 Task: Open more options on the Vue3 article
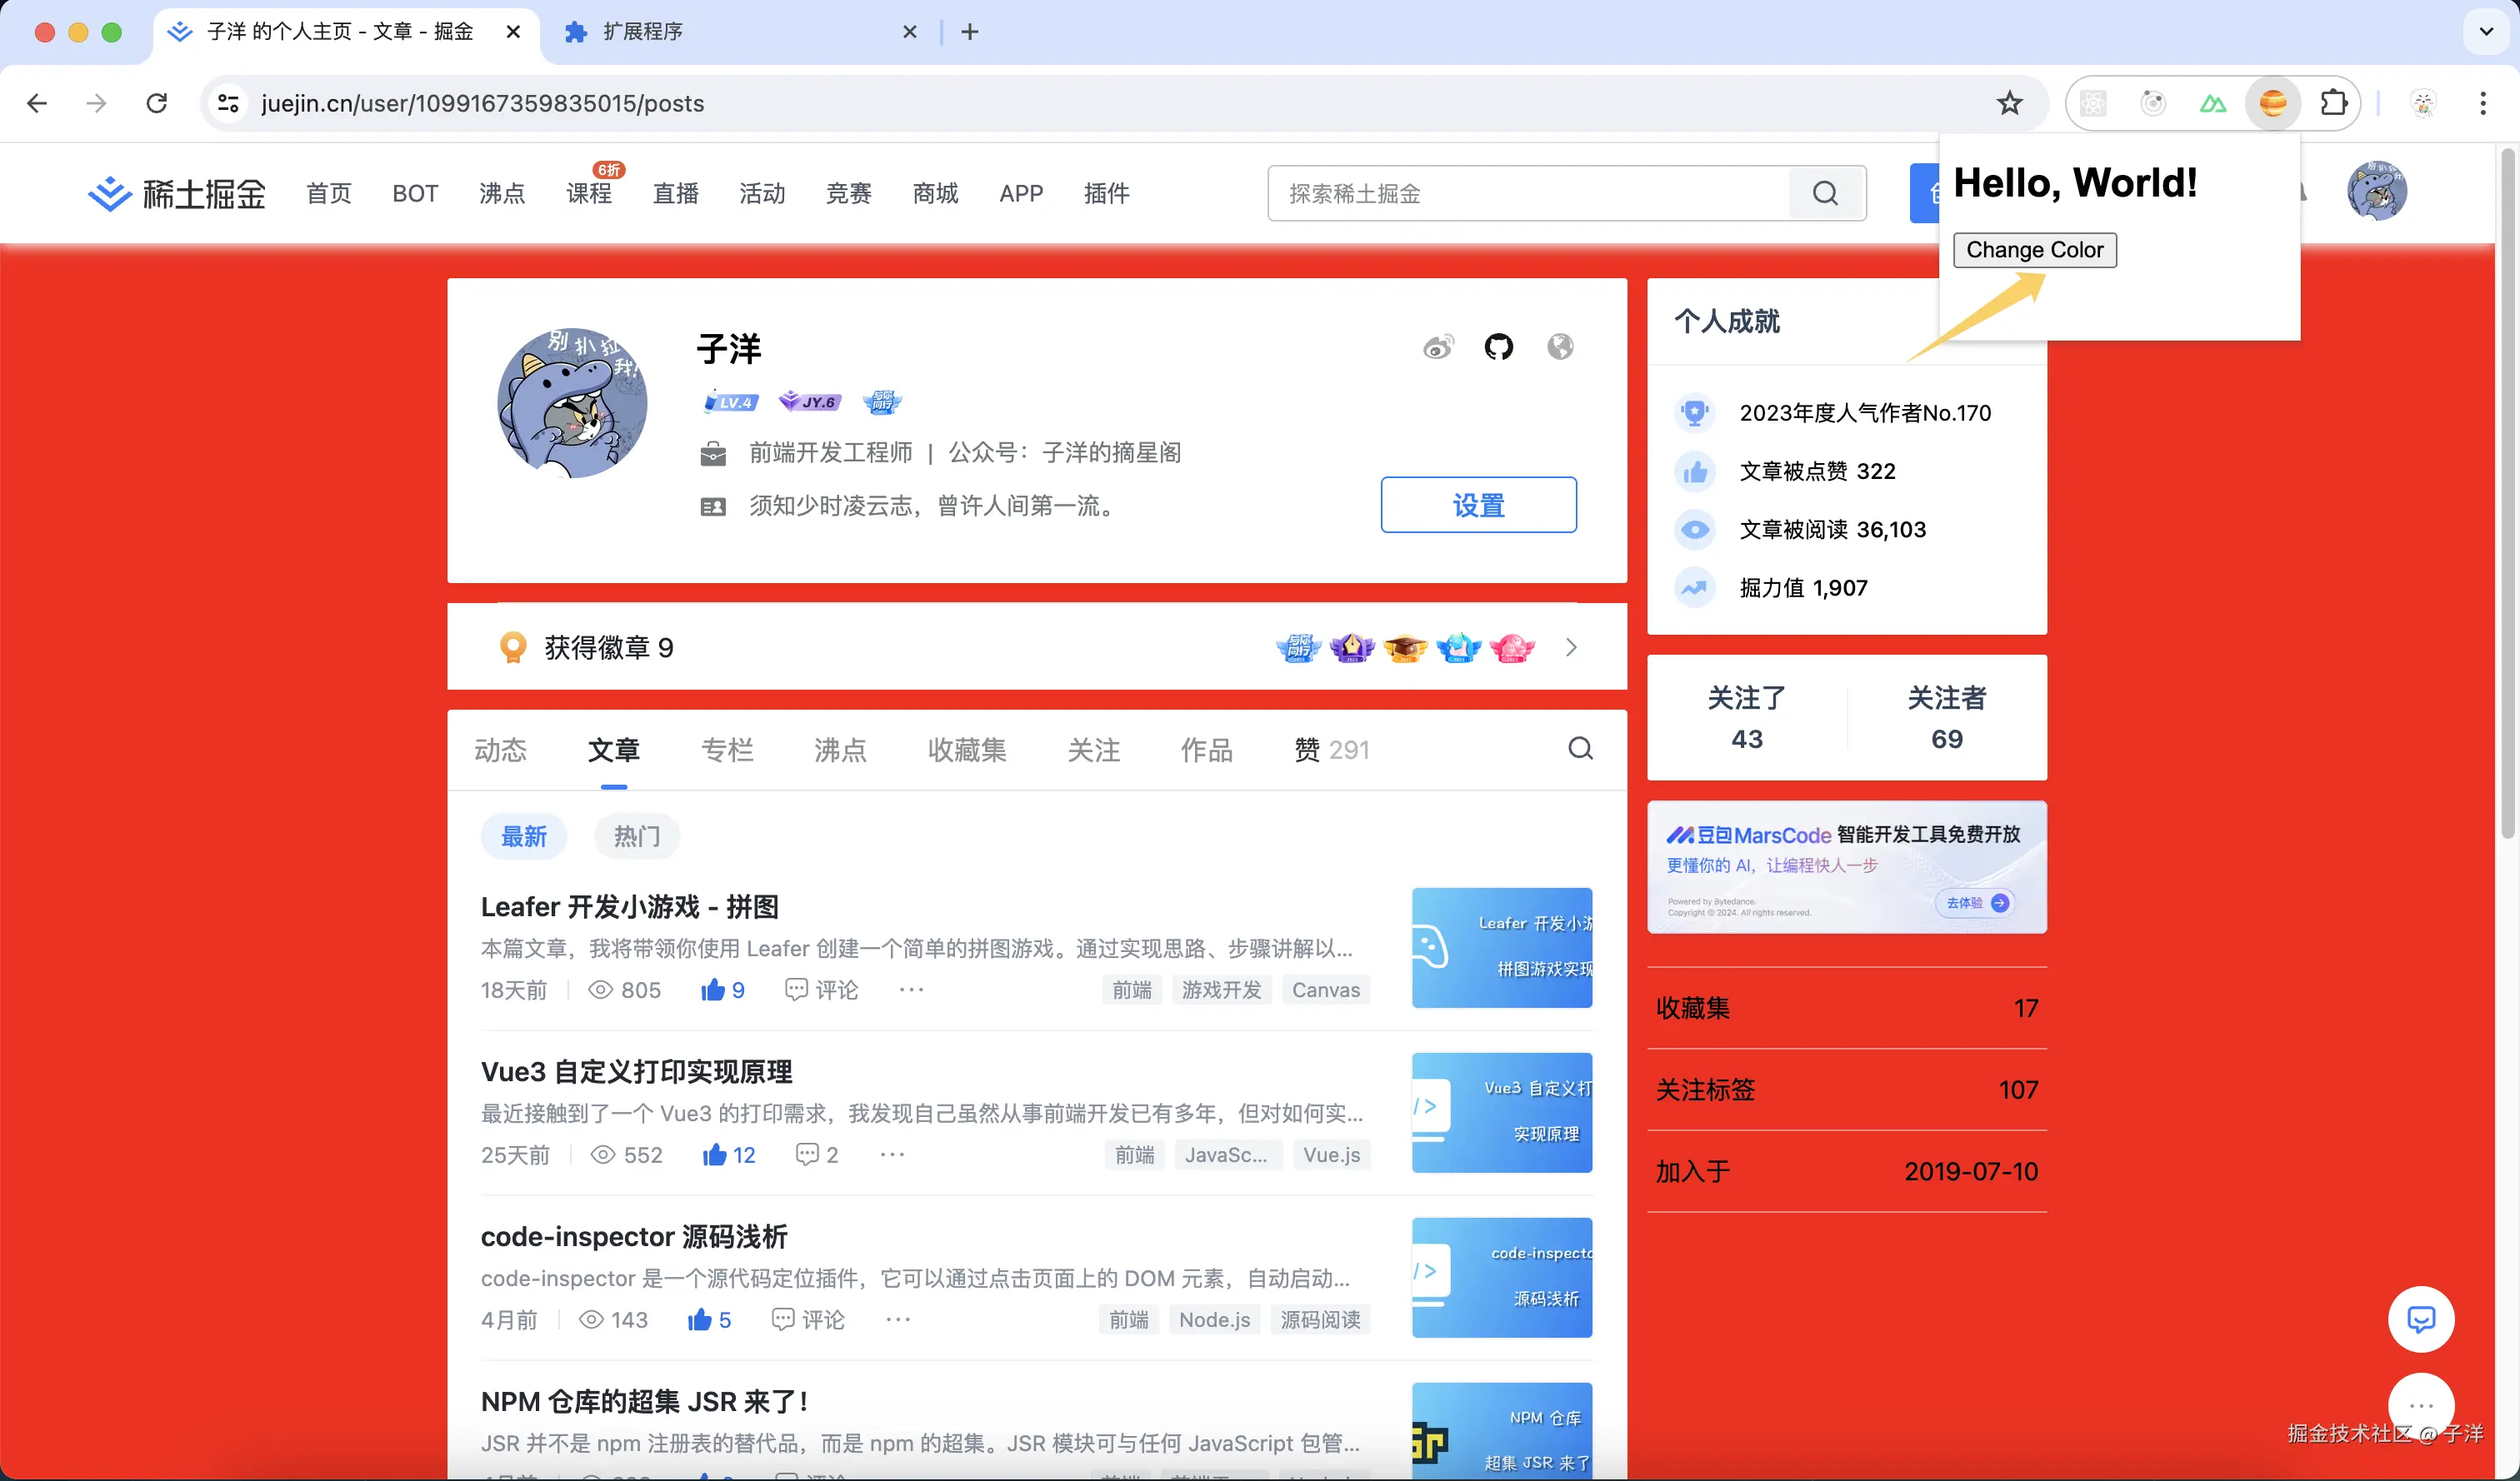(892, 1154)
